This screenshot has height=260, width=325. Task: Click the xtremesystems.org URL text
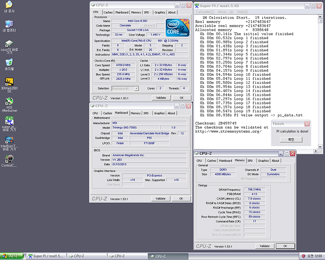click(x=228, y=131)
